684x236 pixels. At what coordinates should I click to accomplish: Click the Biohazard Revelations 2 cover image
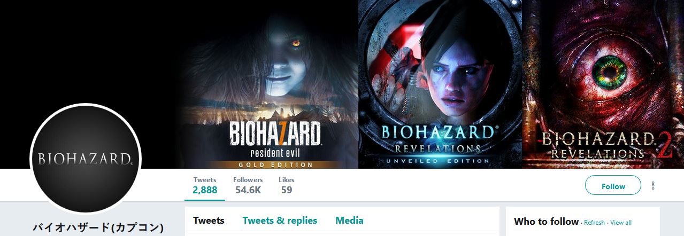(x=603, y=84)
